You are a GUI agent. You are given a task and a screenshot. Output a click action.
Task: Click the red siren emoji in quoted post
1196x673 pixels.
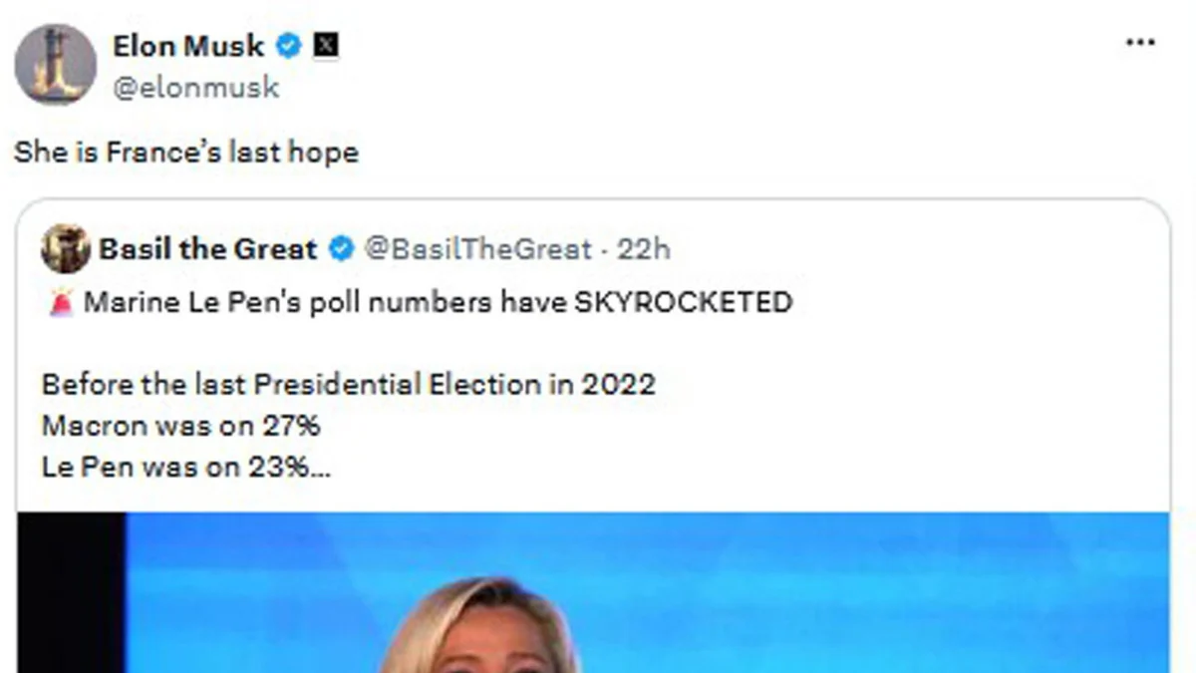point(60,301)
